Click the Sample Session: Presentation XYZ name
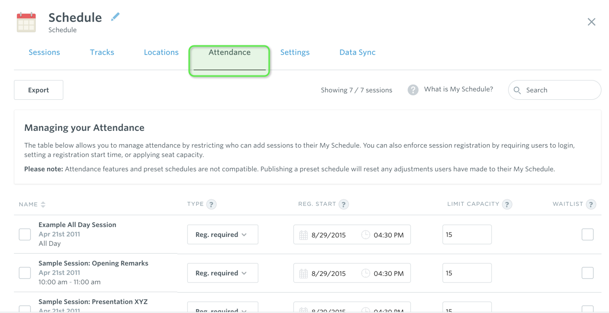This screenshot has width=609, height=313. [x=93, y=302]
